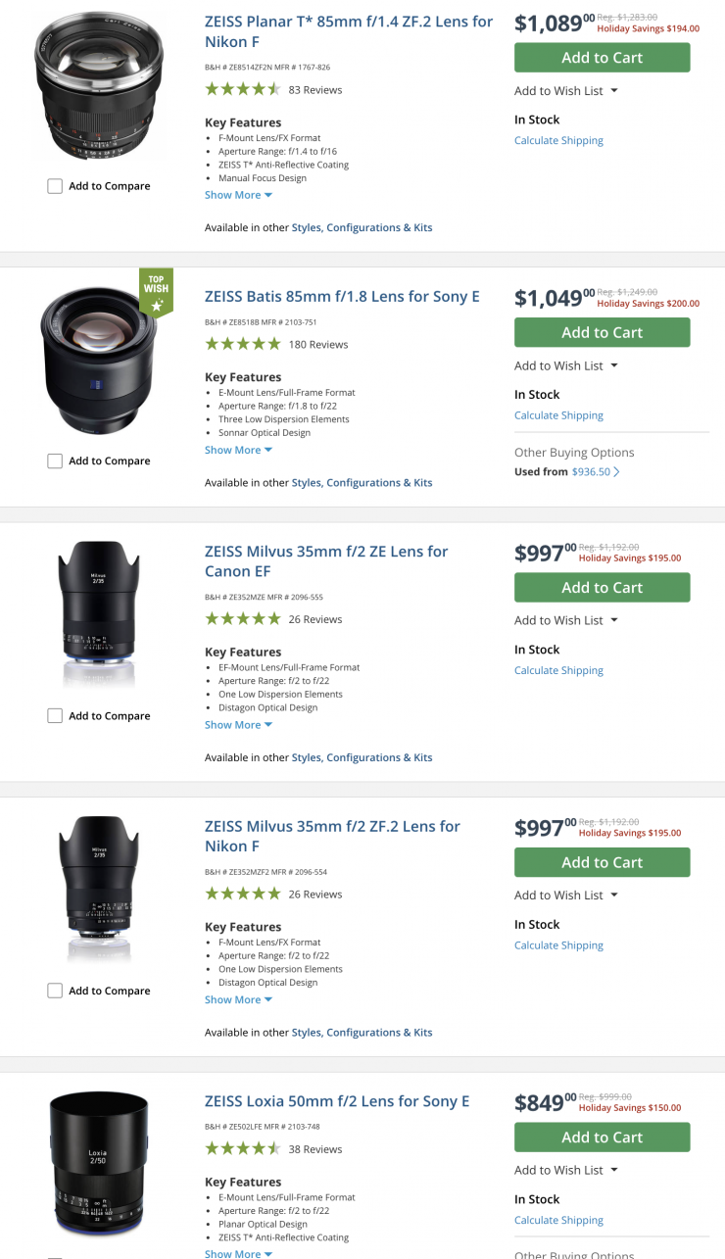This screenshot has width=725, height=1259.
Task: Click the star rating for Loxia 50mm lens
Action: (x=242, y=1149)
